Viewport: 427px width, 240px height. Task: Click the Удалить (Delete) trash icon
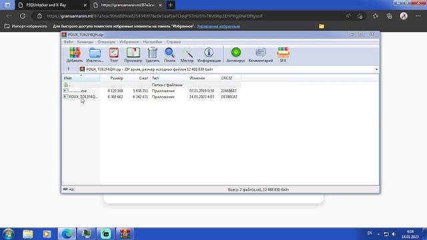pos(152,55)
